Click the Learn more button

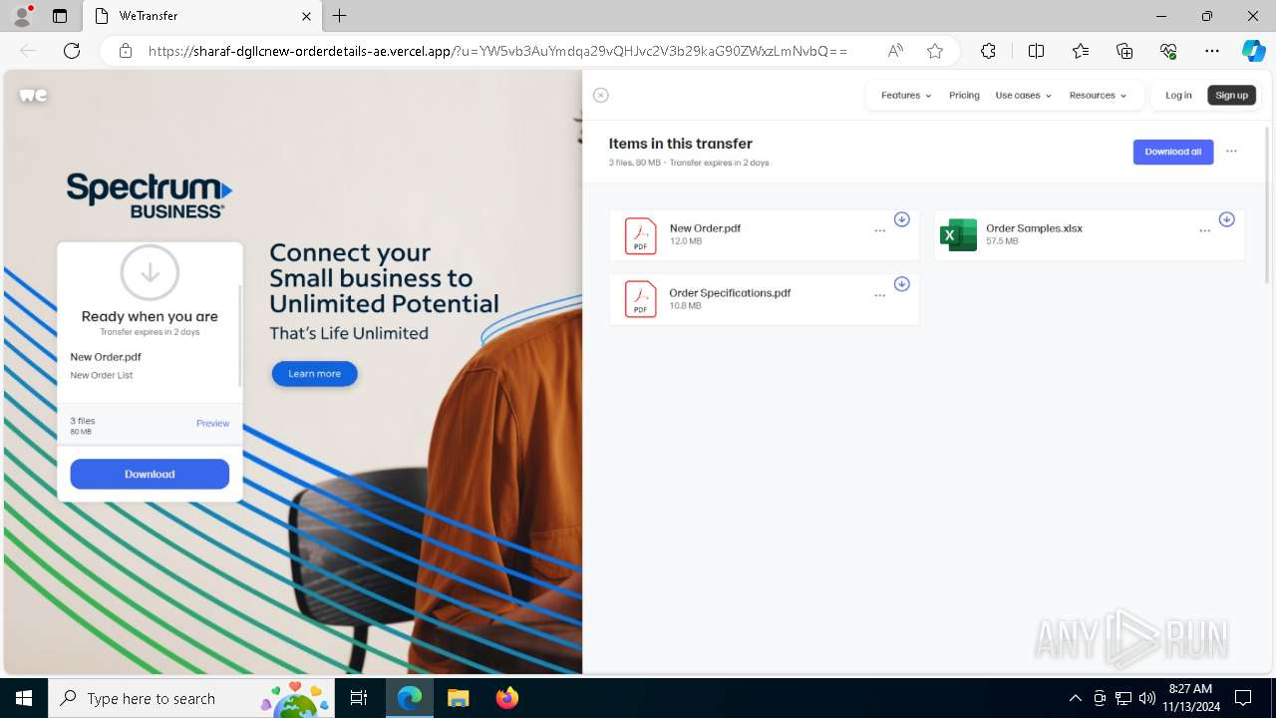tap(315, 374)
